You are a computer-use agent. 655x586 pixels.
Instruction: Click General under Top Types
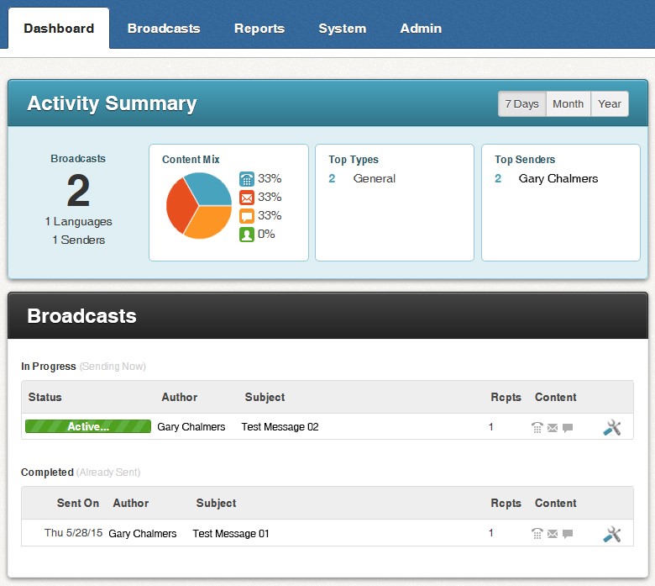click(x=375, y=178)
